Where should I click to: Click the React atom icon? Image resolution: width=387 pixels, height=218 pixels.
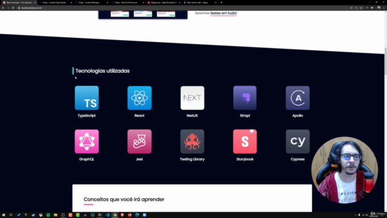tap(140, 98)
